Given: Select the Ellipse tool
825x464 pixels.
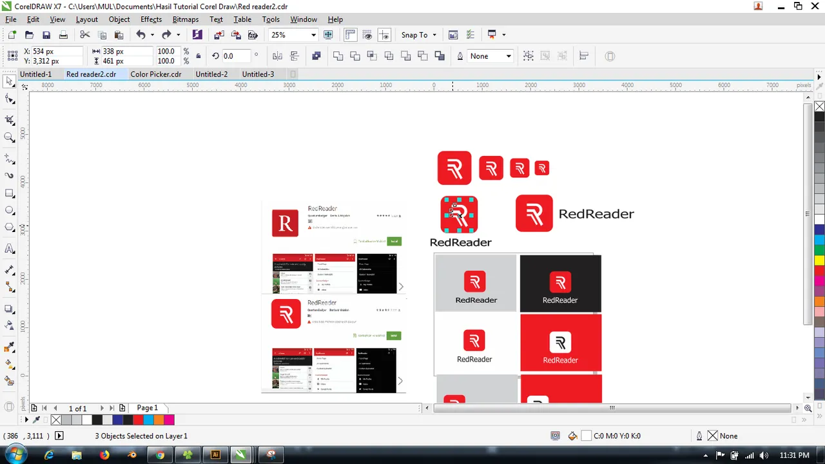Looking at the screenshot, I should coord(9,210).
